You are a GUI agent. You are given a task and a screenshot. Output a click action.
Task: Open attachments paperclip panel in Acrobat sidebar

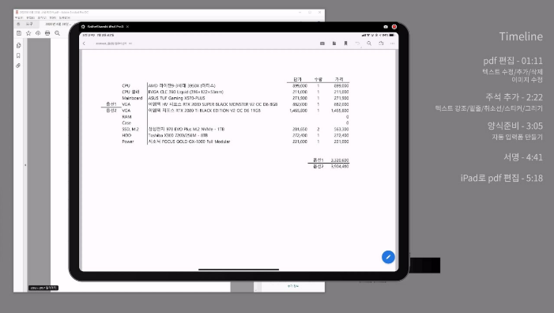[18, 66]
